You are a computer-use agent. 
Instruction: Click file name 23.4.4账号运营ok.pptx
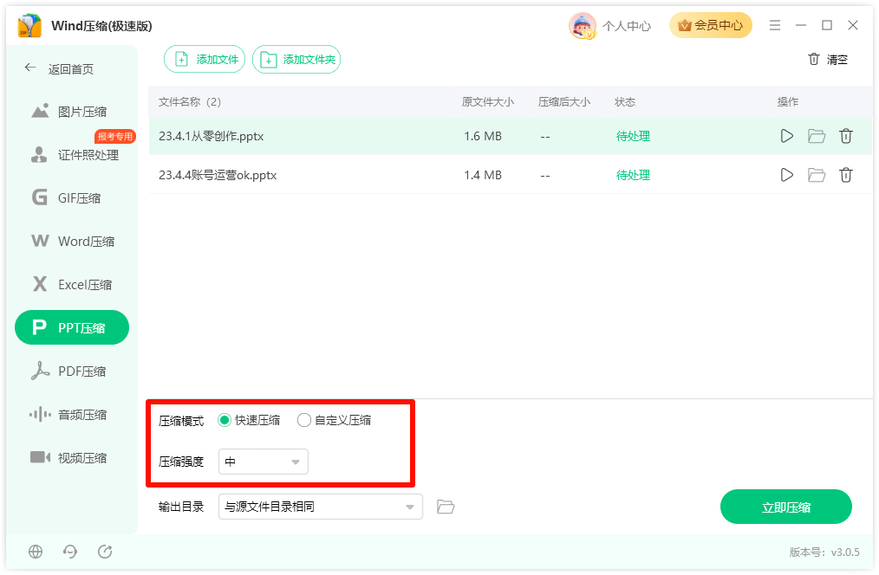pyautogui.click(x=218, y=175)
